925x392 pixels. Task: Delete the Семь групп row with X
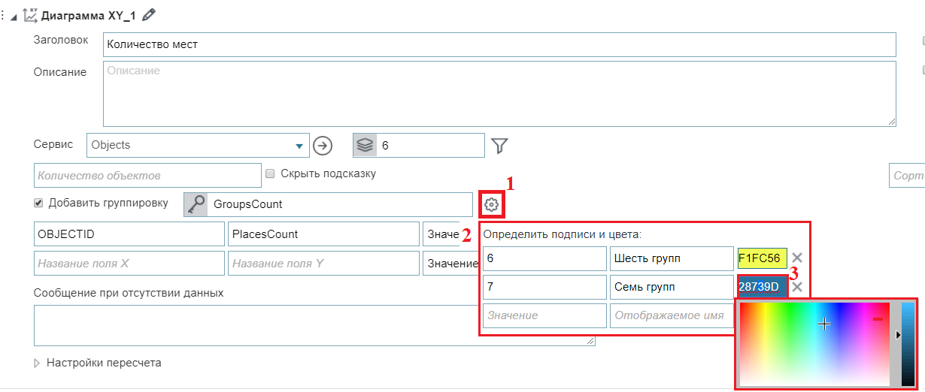[x=797, y=287]
